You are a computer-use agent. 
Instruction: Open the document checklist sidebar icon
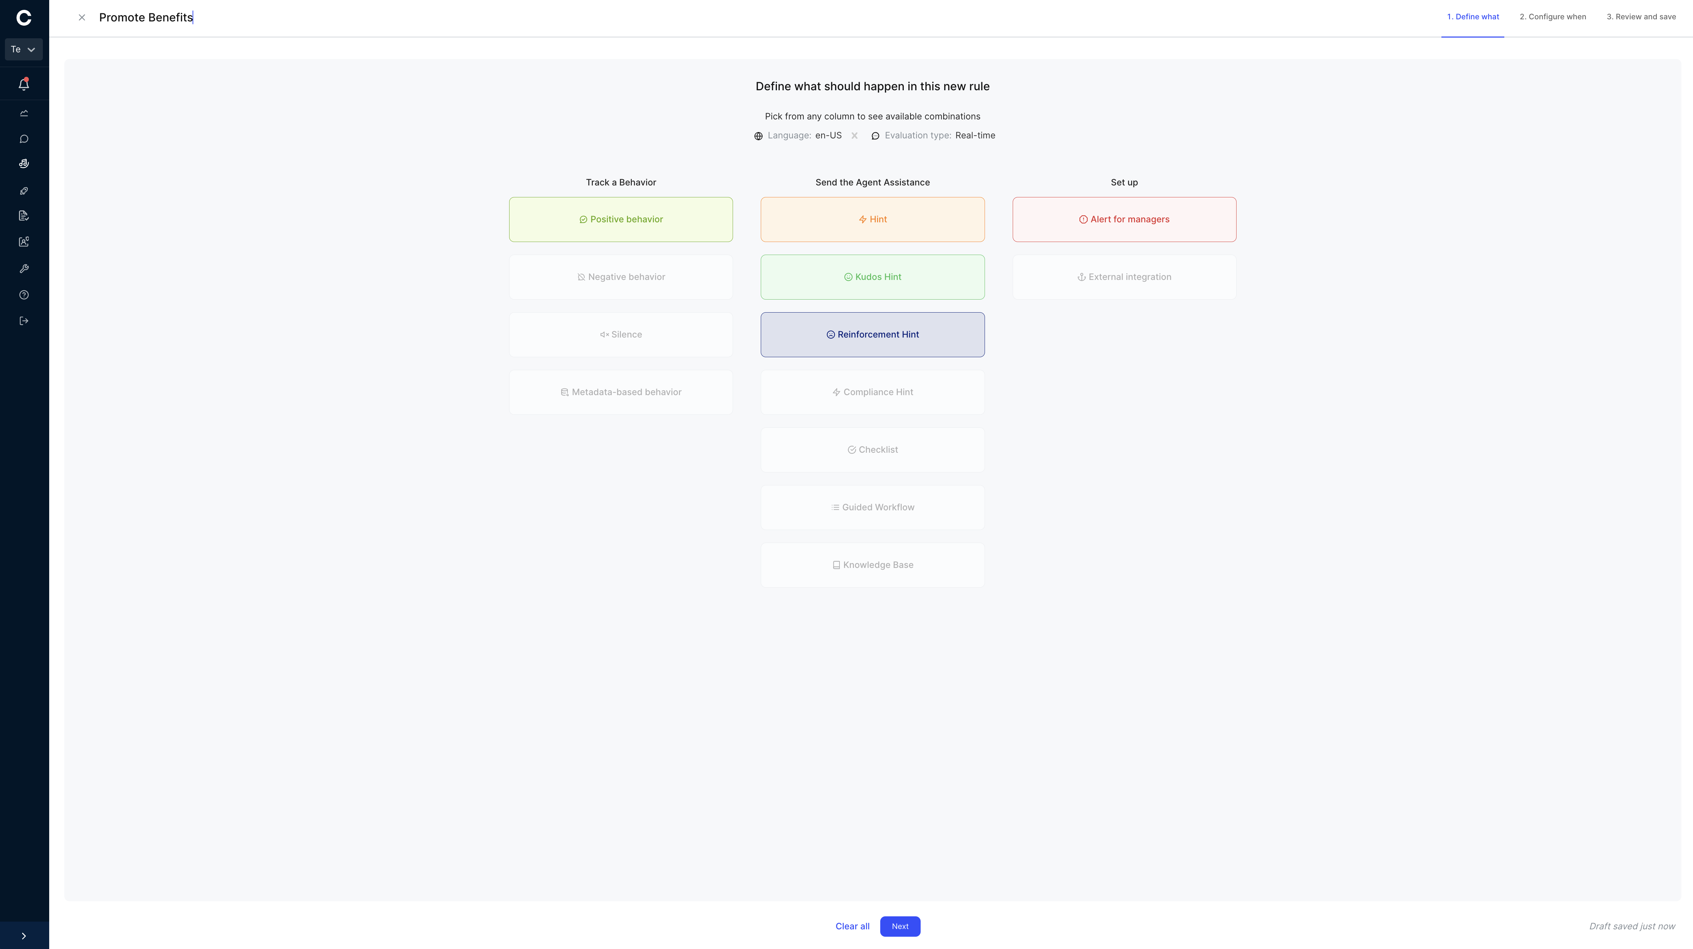coord(24,215)
